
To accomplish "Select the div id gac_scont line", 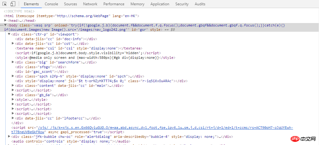I will point(42,72).
